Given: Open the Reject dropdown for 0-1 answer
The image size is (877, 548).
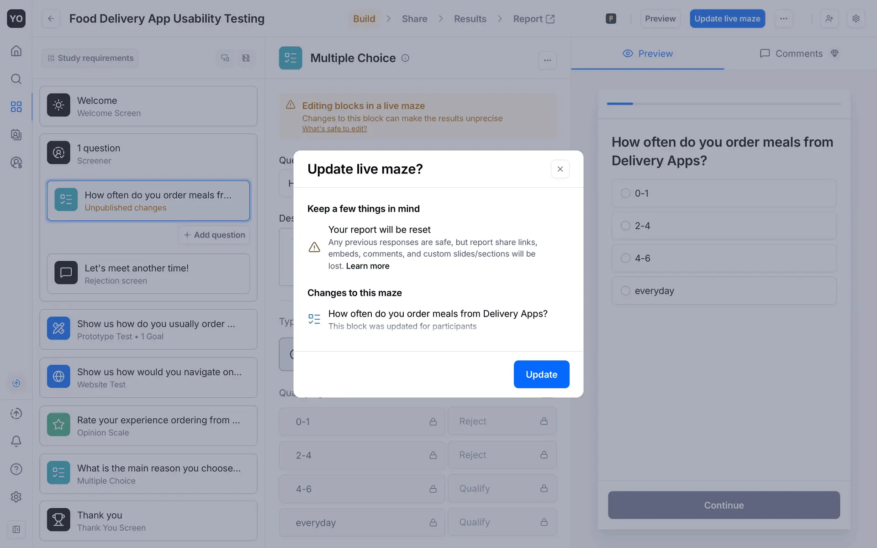Looking at the screenshot, I should coord(502,421).
